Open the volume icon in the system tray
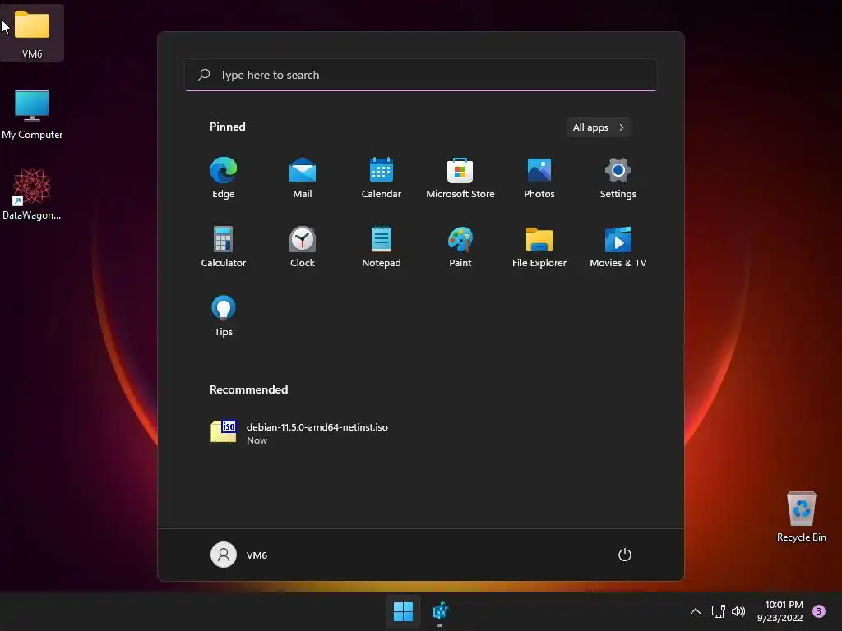This screenshot has width=842, height=631. click(738, 611)
